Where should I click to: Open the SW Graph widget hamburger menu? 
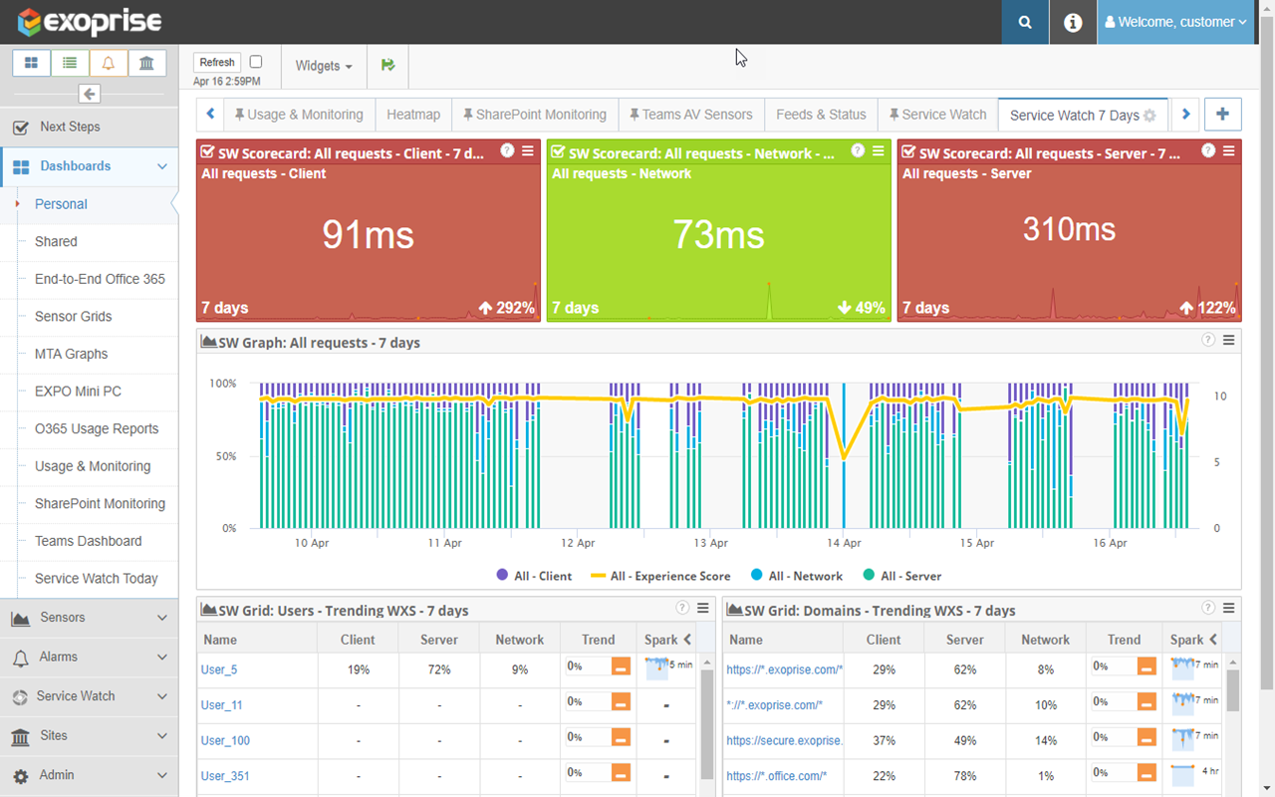tap(1229, 341)
